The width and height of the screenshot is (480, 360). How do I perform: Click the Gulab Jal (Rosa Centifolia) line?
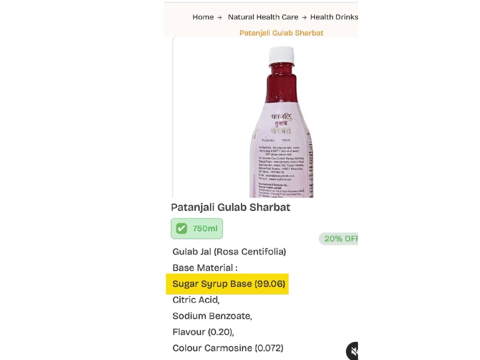229,252
